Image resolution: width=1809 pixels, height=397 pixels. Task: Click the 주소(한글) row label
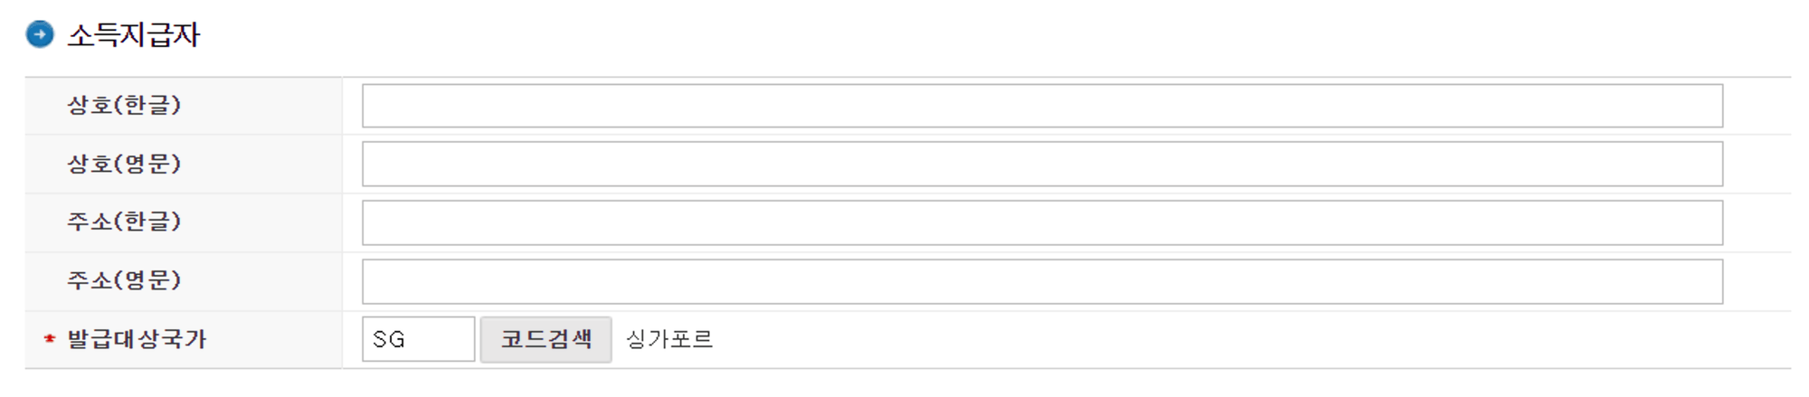point(124,222)
